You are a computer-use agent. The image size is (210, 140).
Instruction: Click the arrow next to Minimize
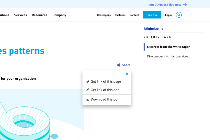point(162,29)
